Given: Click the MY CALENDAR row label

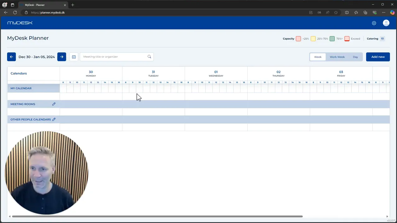Looking at the screenshot, I should 21,88.
